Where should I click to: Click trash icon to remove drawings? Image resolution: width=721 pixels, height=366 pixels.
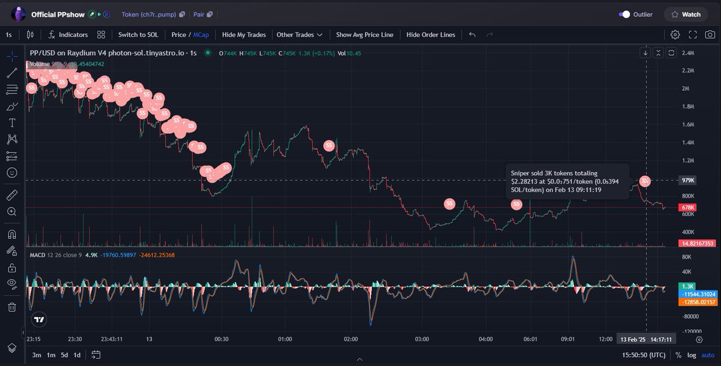pyautogui.click(x=12, y=307)
